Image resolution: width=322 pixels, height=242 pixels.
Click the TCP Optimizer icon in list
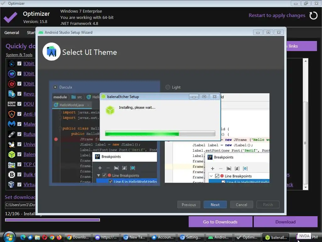[12, 164]
